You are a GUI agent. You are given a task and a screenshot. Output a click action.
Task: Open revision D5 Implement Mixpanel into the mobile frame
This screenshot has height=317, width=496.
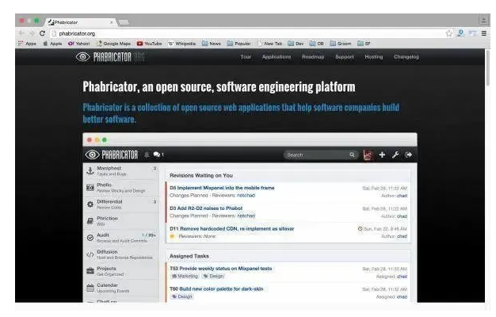[x=222, y=188]
